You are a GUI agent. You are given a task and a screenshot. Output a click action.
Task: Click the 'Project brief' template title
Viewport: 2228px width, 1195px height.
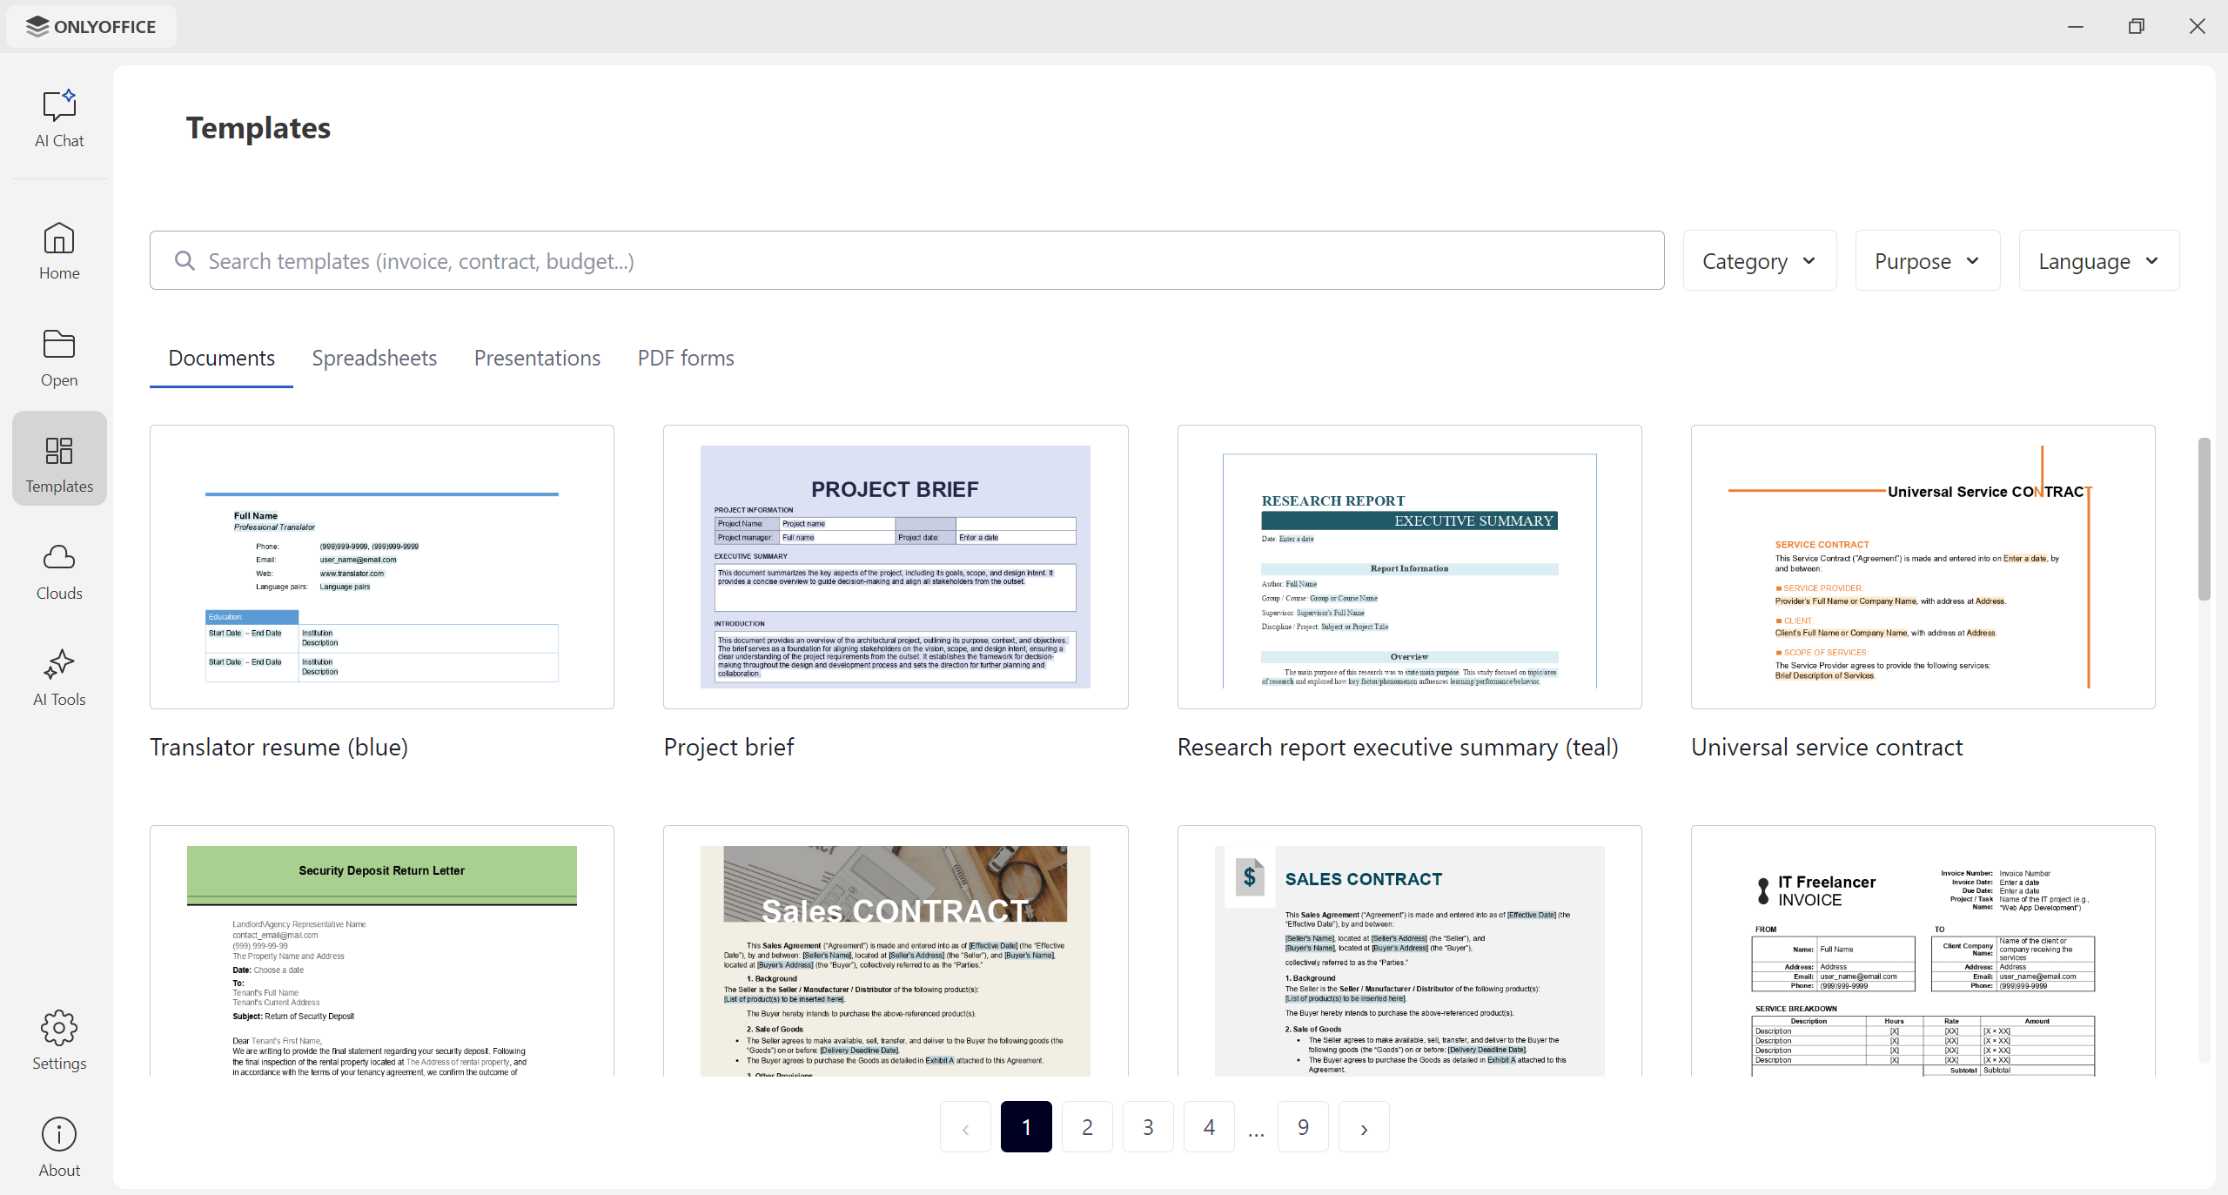pyautogui.click(x=728, y=747)
